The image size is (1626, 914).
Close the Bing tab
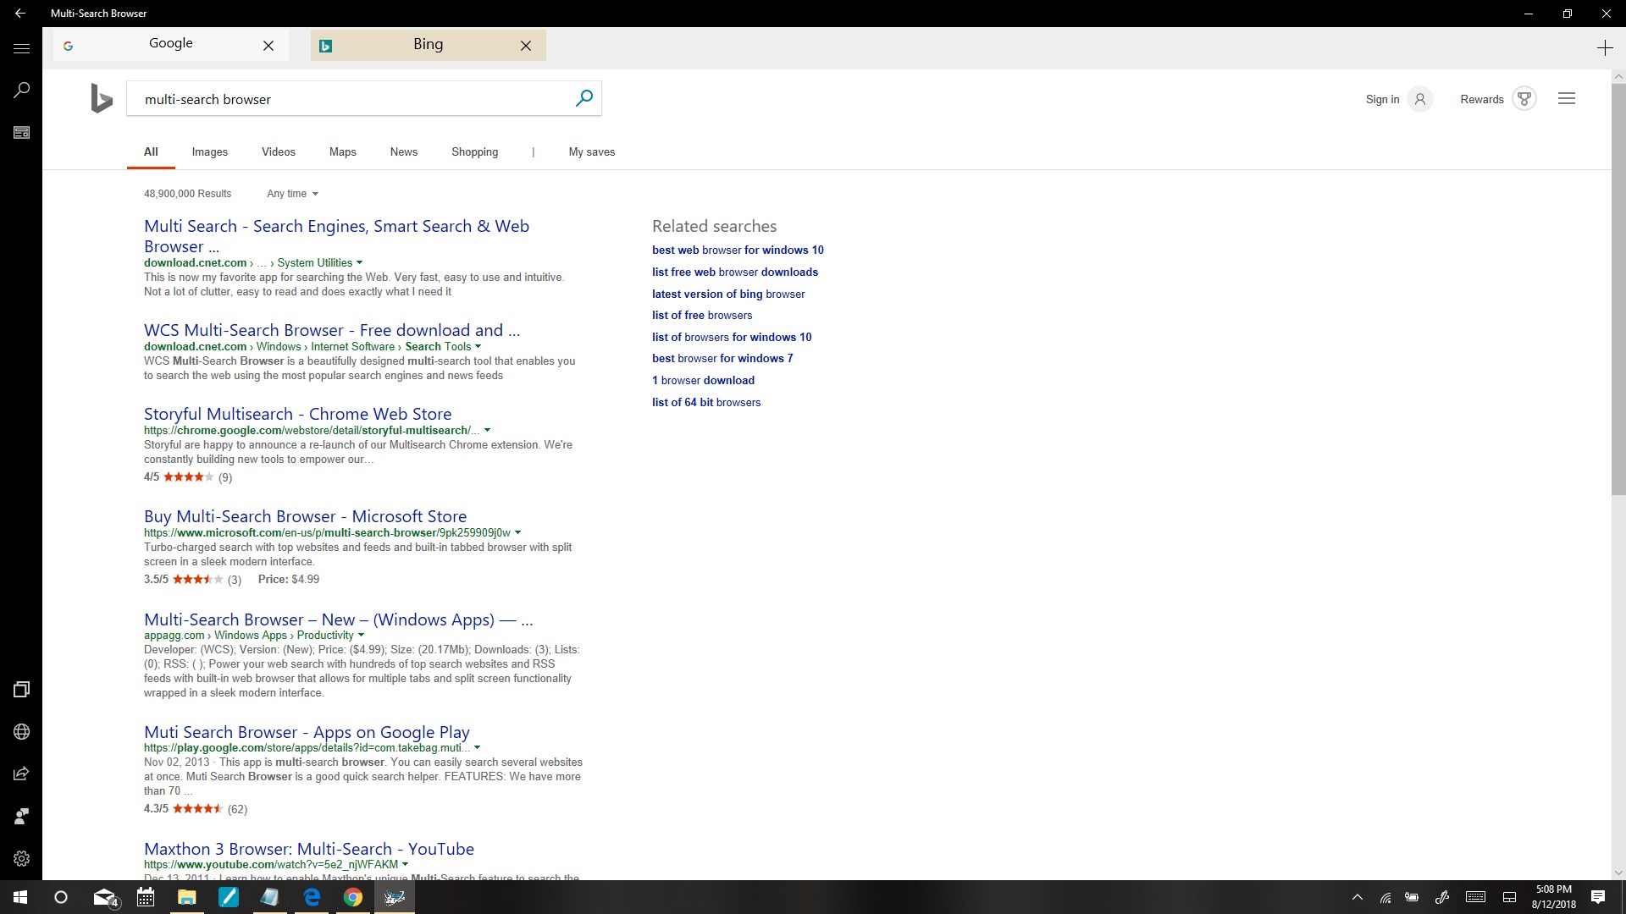pyautogui.click(x=526, y=46)
